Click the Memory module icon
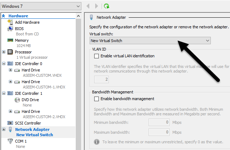 click(10, 40)
